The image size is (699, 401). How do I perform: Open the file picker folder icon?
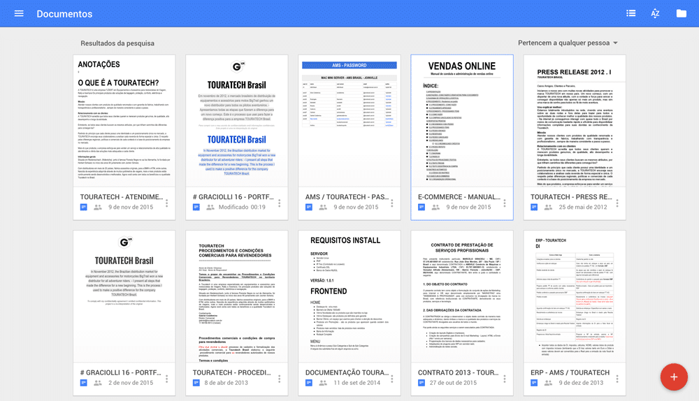tap(681, 13)
